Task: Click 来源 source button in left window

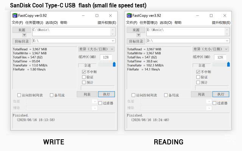Action: 22,30
